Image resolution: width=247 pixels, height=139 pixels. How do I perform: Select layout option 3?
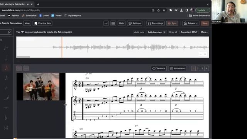(x=202, y=68)
